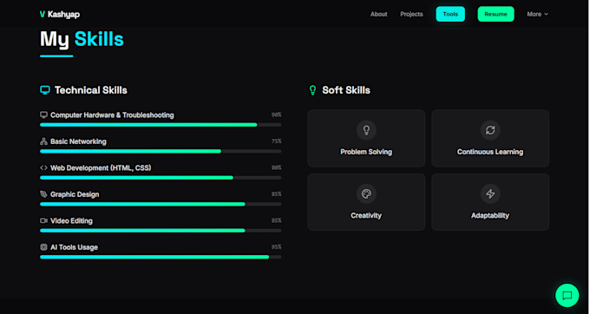The image size is (590, 314).
Task: Click the Computer Hardware & Troubleshooting progress bar
Action: point(161,124)
